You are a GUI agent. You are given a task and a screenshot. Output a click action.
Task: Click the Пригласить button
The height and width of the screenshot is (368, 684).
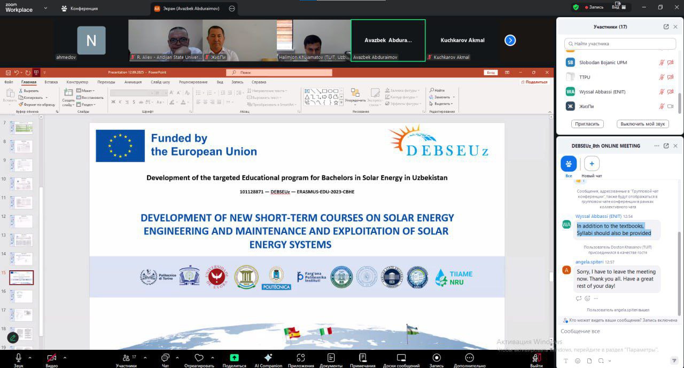pos(587,124)
